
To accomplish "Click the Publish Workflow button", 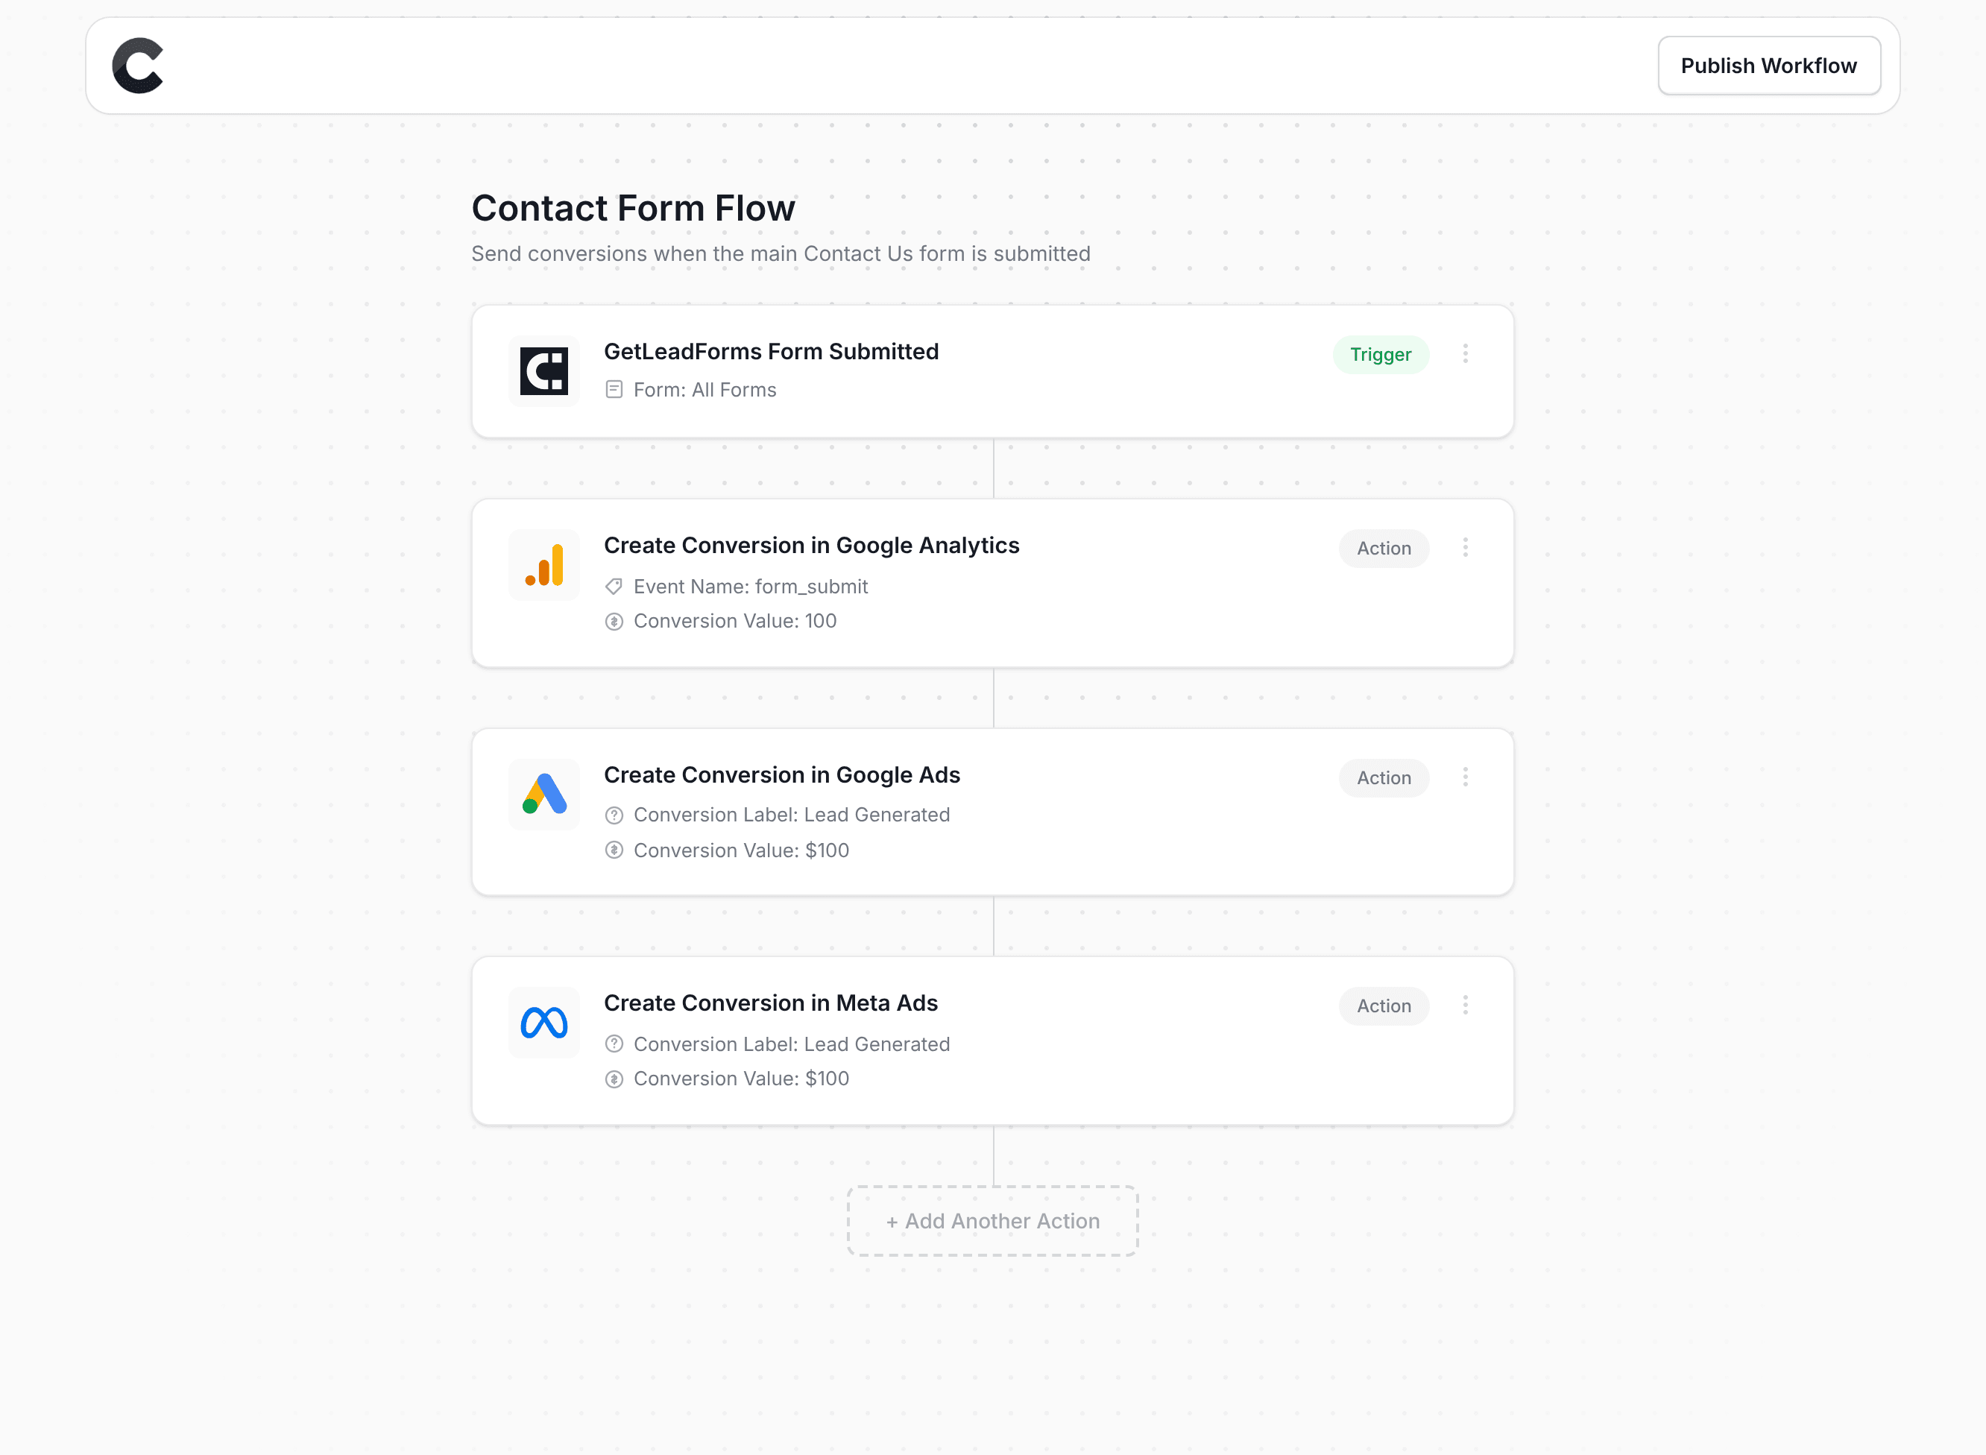I will pos(1768,64).
